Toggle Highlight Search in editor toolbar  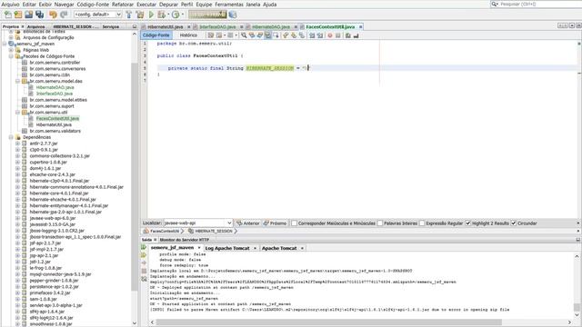coord(267,35)
